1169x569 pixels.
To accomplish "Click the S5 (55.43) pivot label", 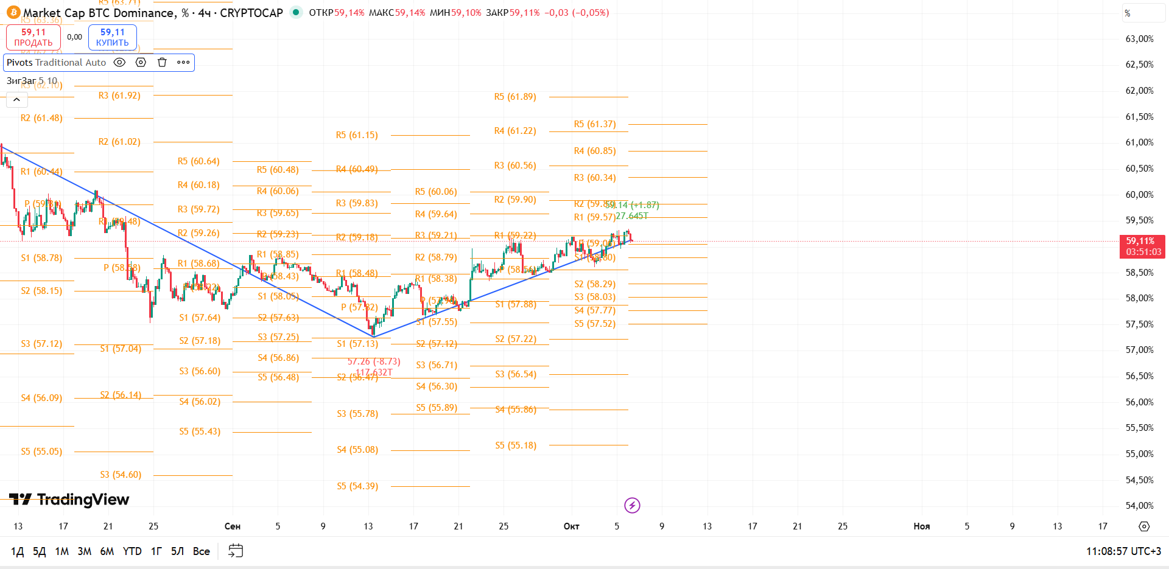I will [200, 431].
